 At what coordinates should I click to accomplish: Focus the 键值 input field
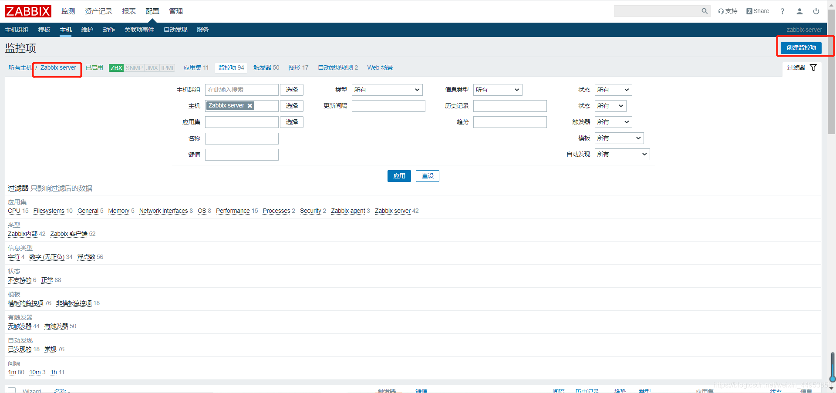pos(242,155)
